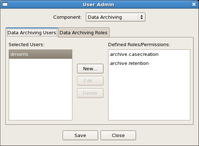The width and height of the screenshot is (199, 146).
Task: Save the user admin changes
Action: tap(80, 136)
